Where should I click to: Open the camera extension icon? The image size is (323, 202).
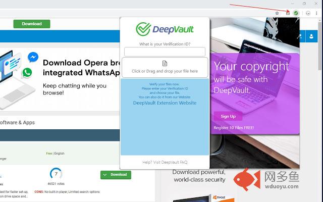[x=288, y=13]
